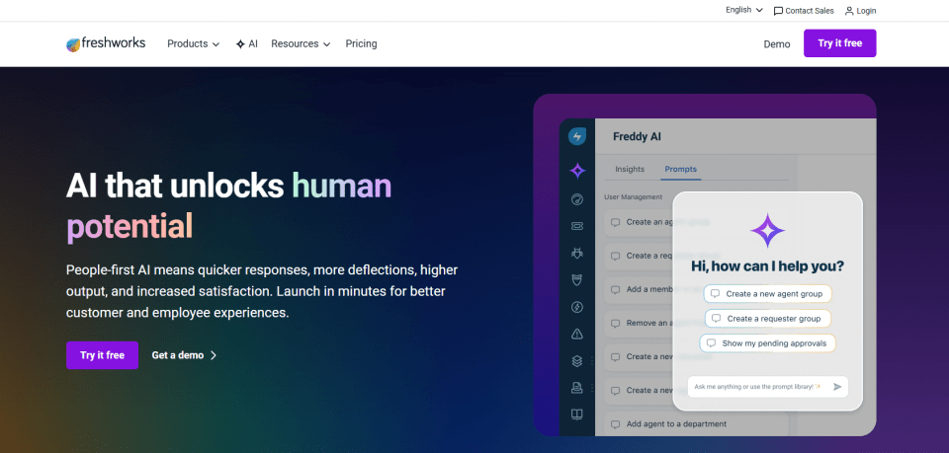Viewport: 949px width, 453px height.
Task: Open the bug icon in sidebar
Action: [x=576, y=253]
